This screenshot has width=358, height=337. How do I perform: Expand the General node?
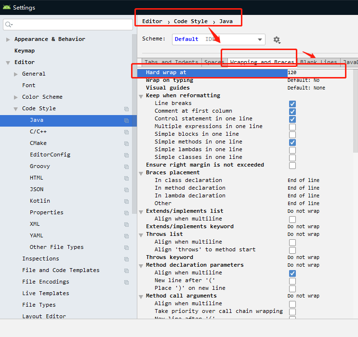coord(16,74)
